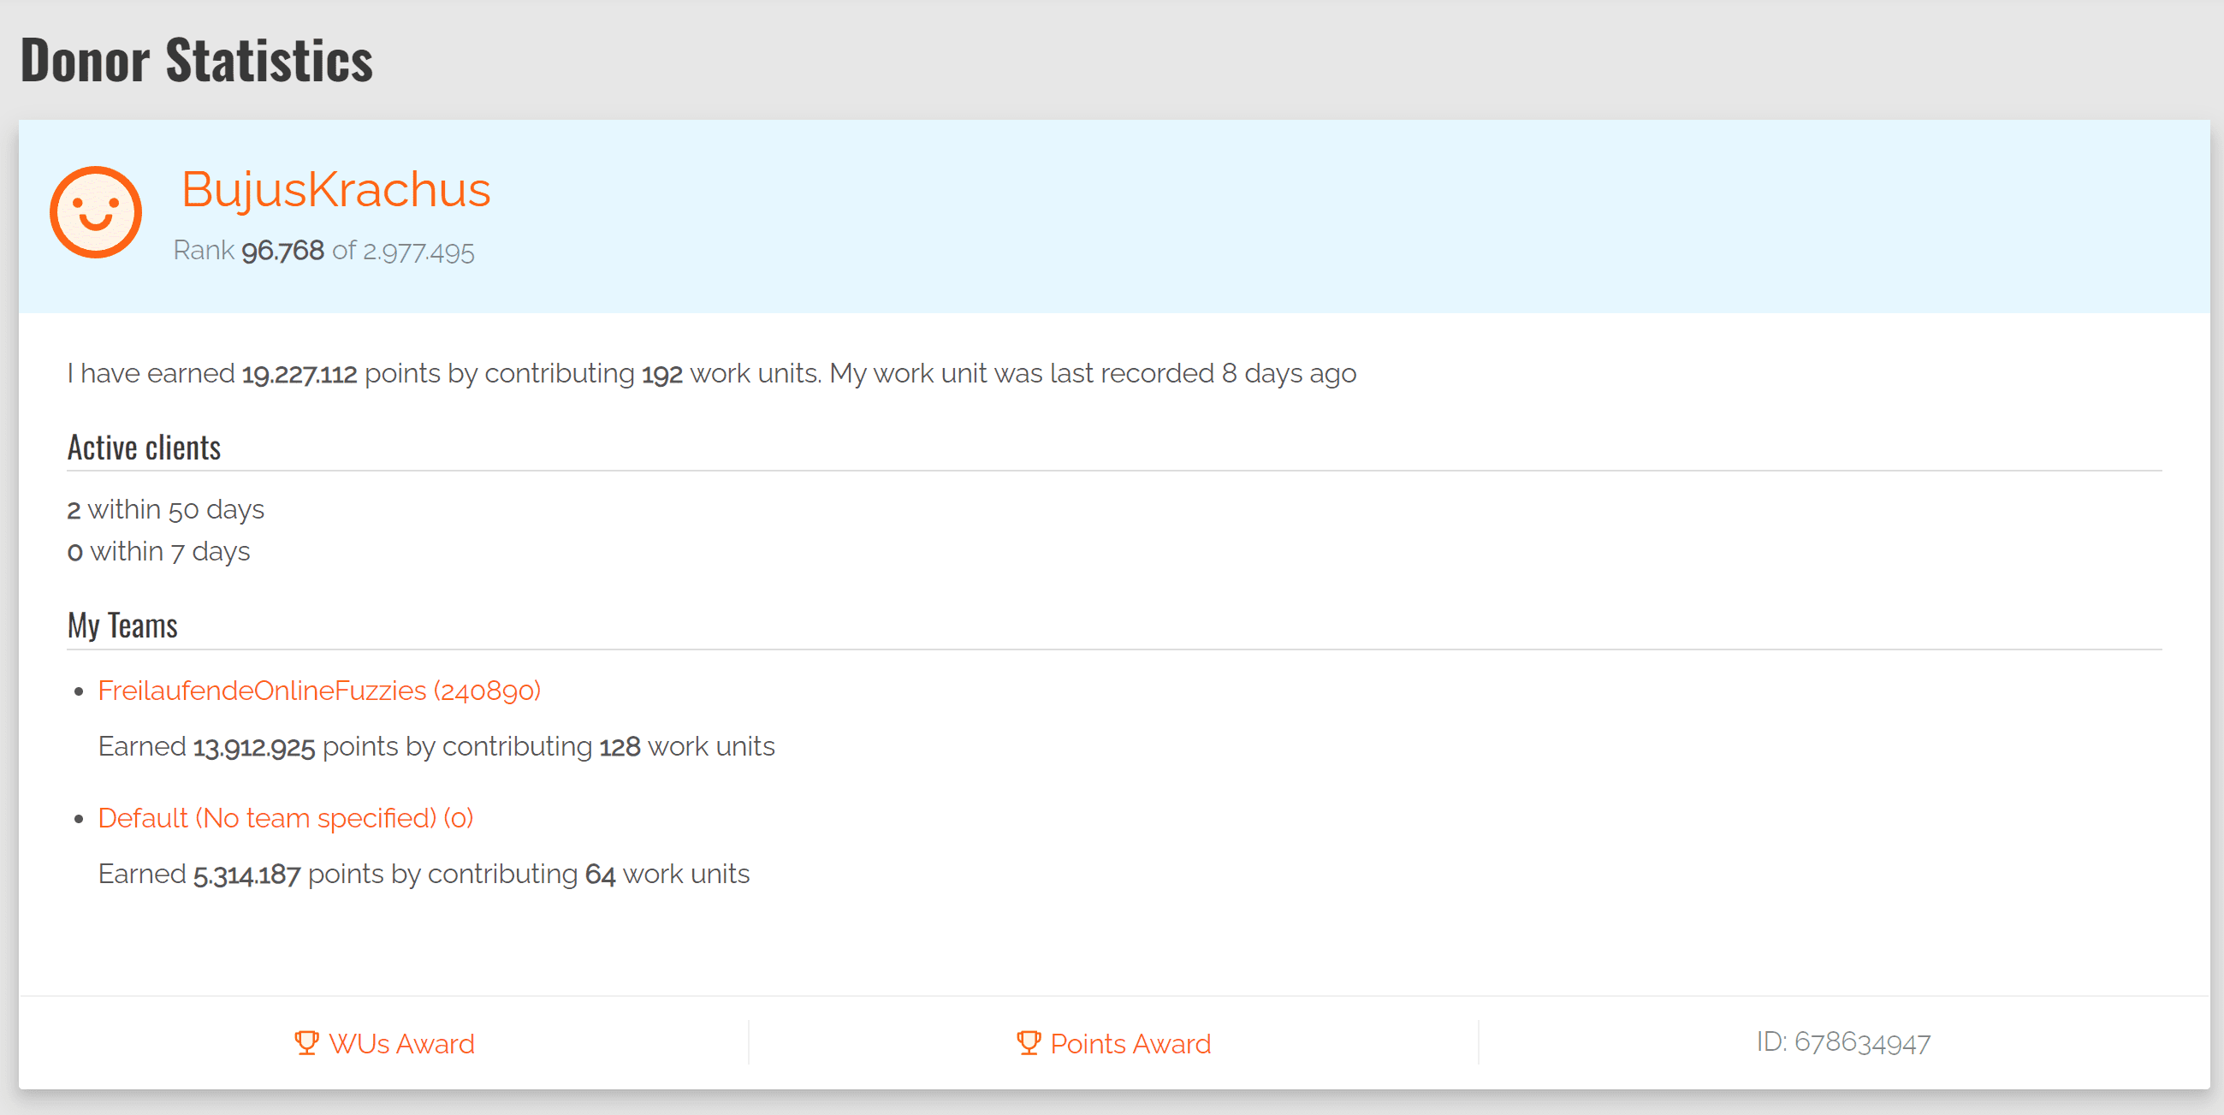This screenshot has height=1115, width=2224.
Task: Click the My Teams section heading
Action: coord(122,626)
